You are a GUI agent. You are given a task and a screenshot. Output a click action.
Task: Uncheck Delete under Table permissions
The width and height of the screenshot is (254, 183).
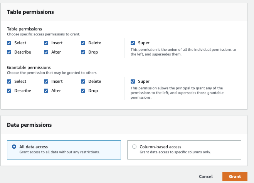click(x=83, y=43)
